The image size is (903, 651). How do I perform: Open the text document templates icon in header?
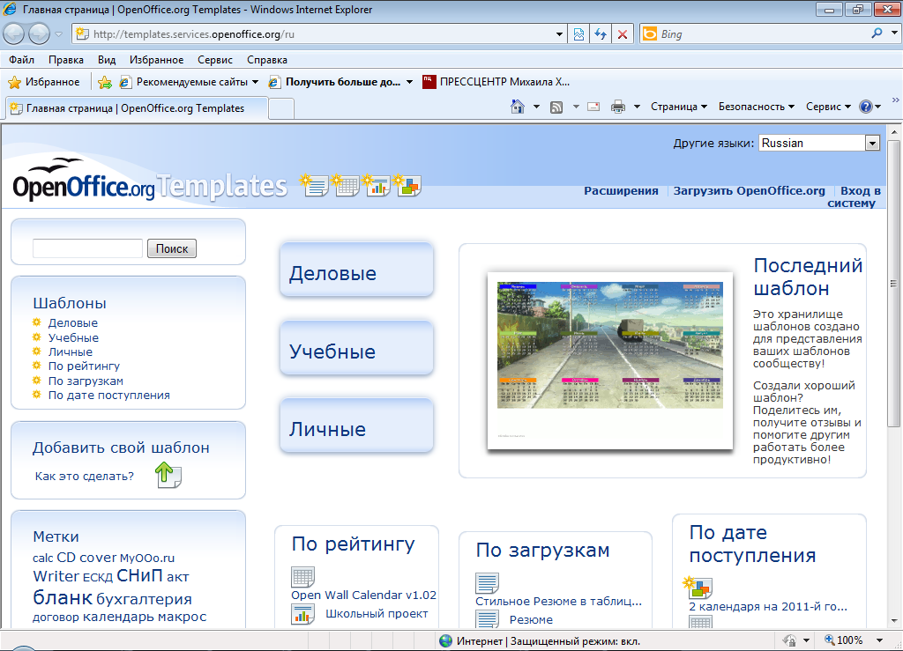(x=315, y=185)
